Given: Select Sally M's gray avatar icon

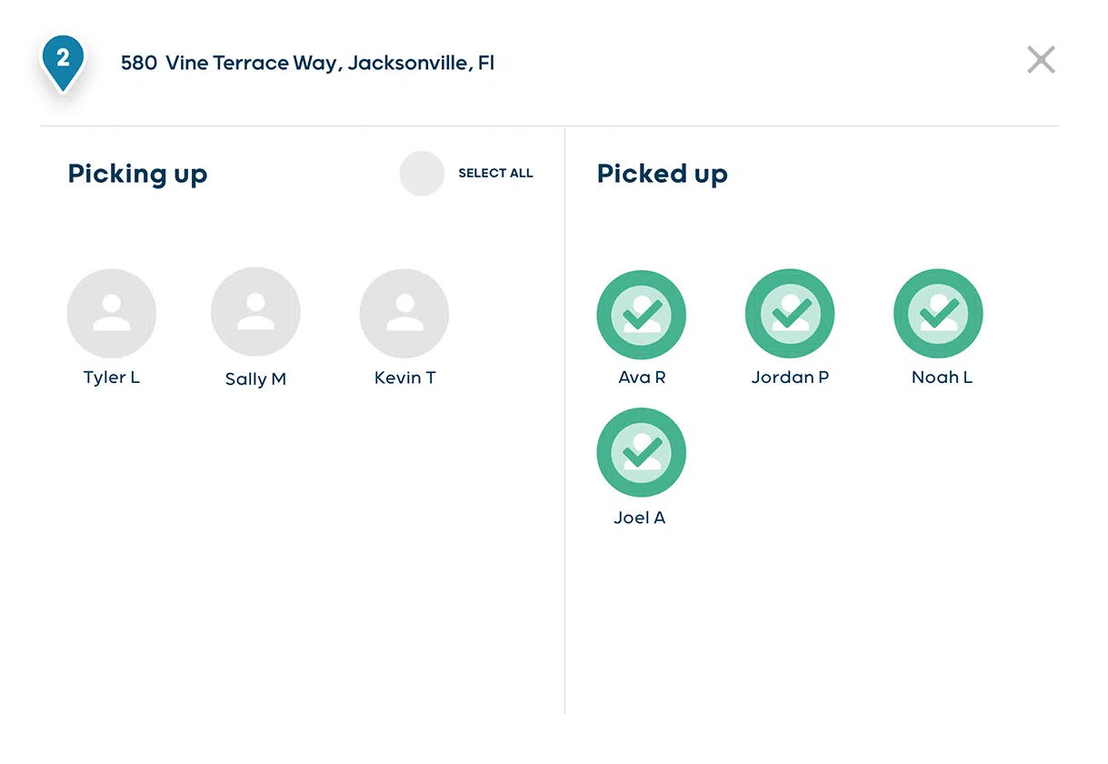Looking at the screenshot, I should pos(255,313).
